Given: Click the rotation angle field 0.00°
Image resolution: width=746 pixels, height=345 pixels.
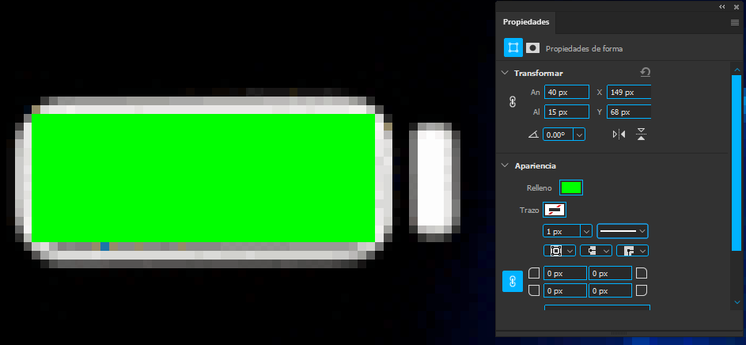Looking at the screenshot, I should pyautogui.click(x=558, y=135).
